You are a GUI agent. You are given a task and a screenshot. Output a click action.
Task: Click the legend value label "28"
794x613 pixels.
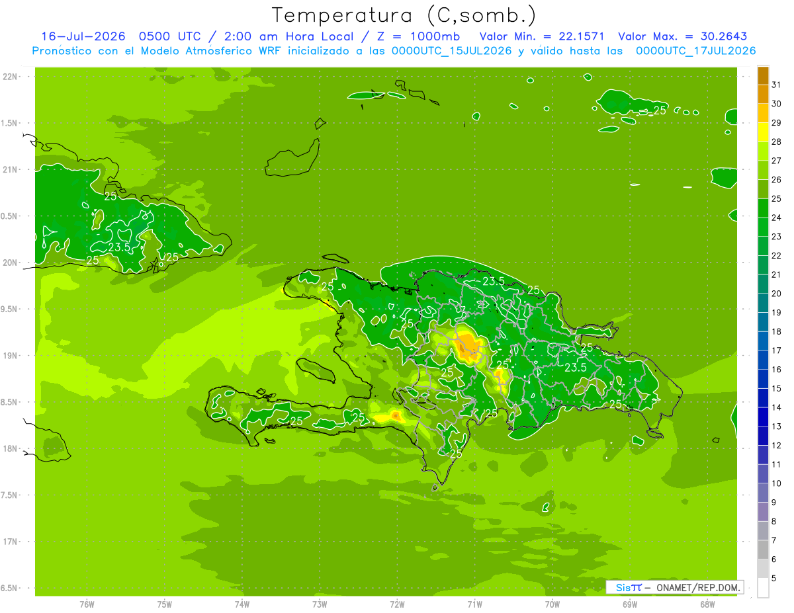(777, 142)
